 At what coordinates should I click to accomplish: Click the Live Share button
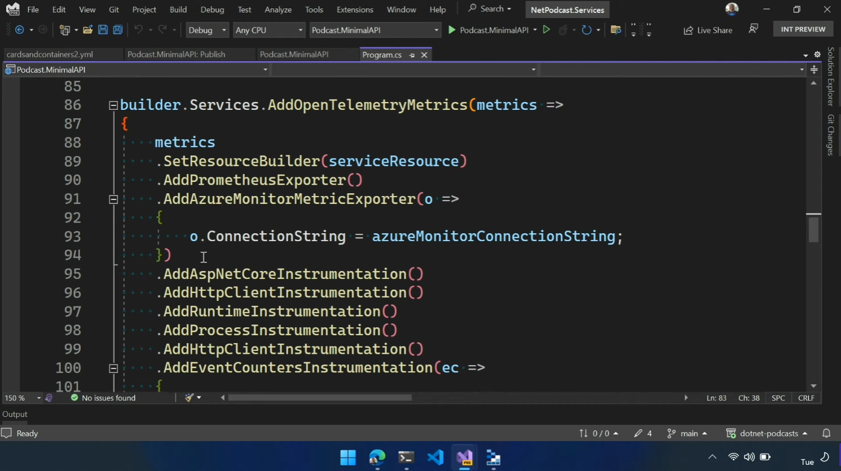(x=708, y=30)
